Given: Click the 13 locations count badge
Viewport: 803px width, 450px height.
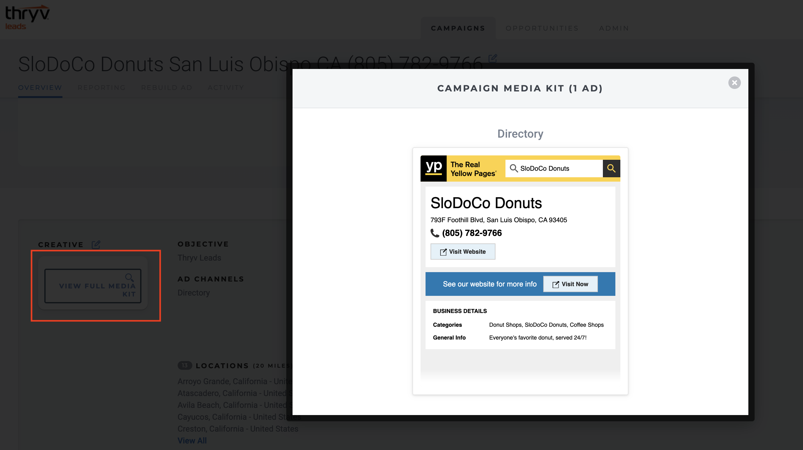Looking at the screenshot, I should pos(185,365).
